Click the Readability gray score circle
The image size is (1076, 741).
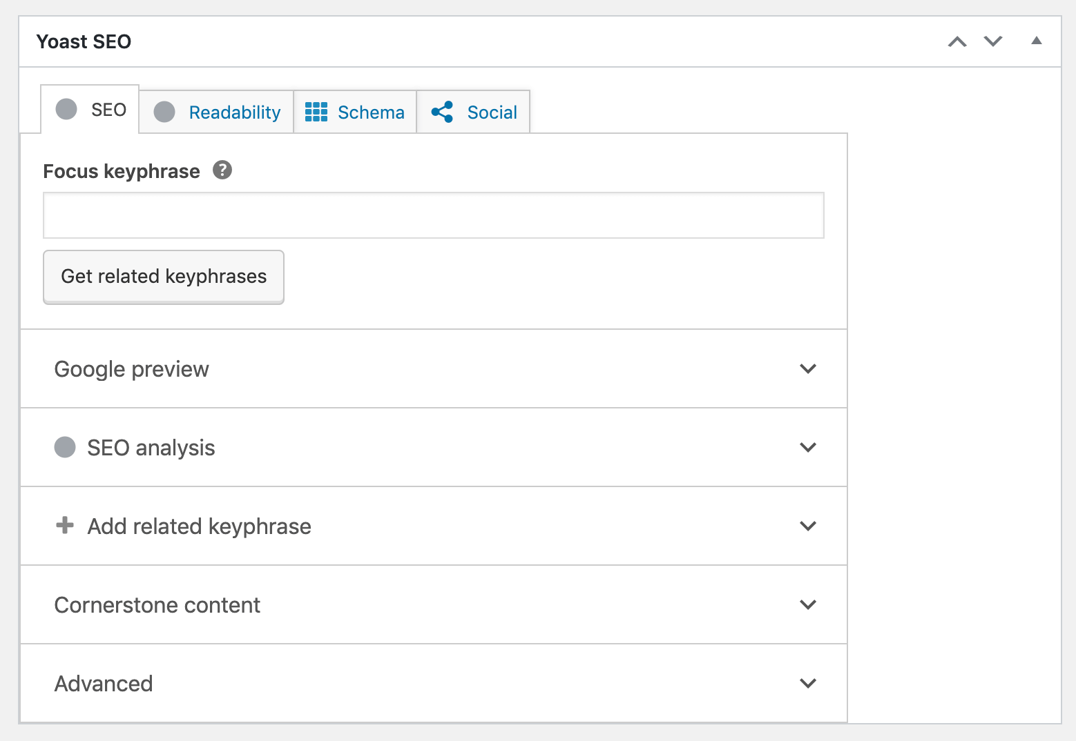point(164,112)
